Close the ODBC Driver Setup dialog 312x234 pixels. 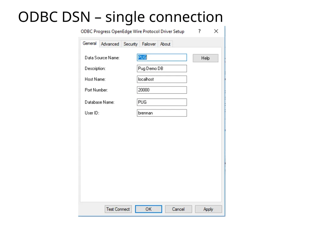coord(216,31)
